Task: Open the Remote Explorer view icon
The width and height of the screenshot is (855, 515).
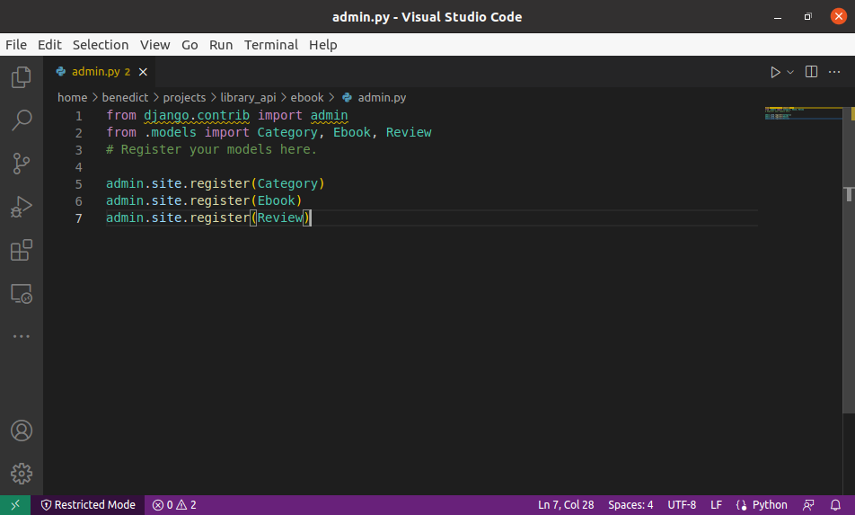Action: click(x=22, y=294)
